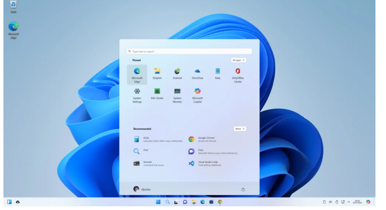Image resolution: width=386 pixels, height=210 pixels.
Task: Open the file manager from the taskbar
Action: [x=194, y=202]
